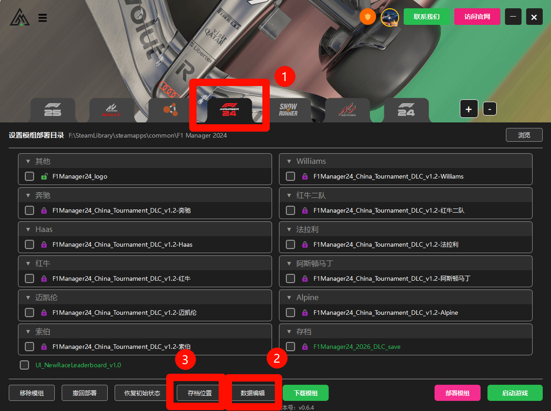Click purple lock icon of 红牛二队 mod
Screen dimensions: 551x411
[305, 210]
